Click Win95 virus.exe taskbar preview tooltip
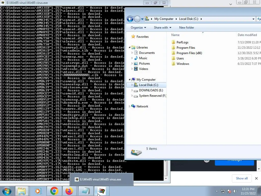Viewport: 261px width, 196px height. (x=101, y=179)
